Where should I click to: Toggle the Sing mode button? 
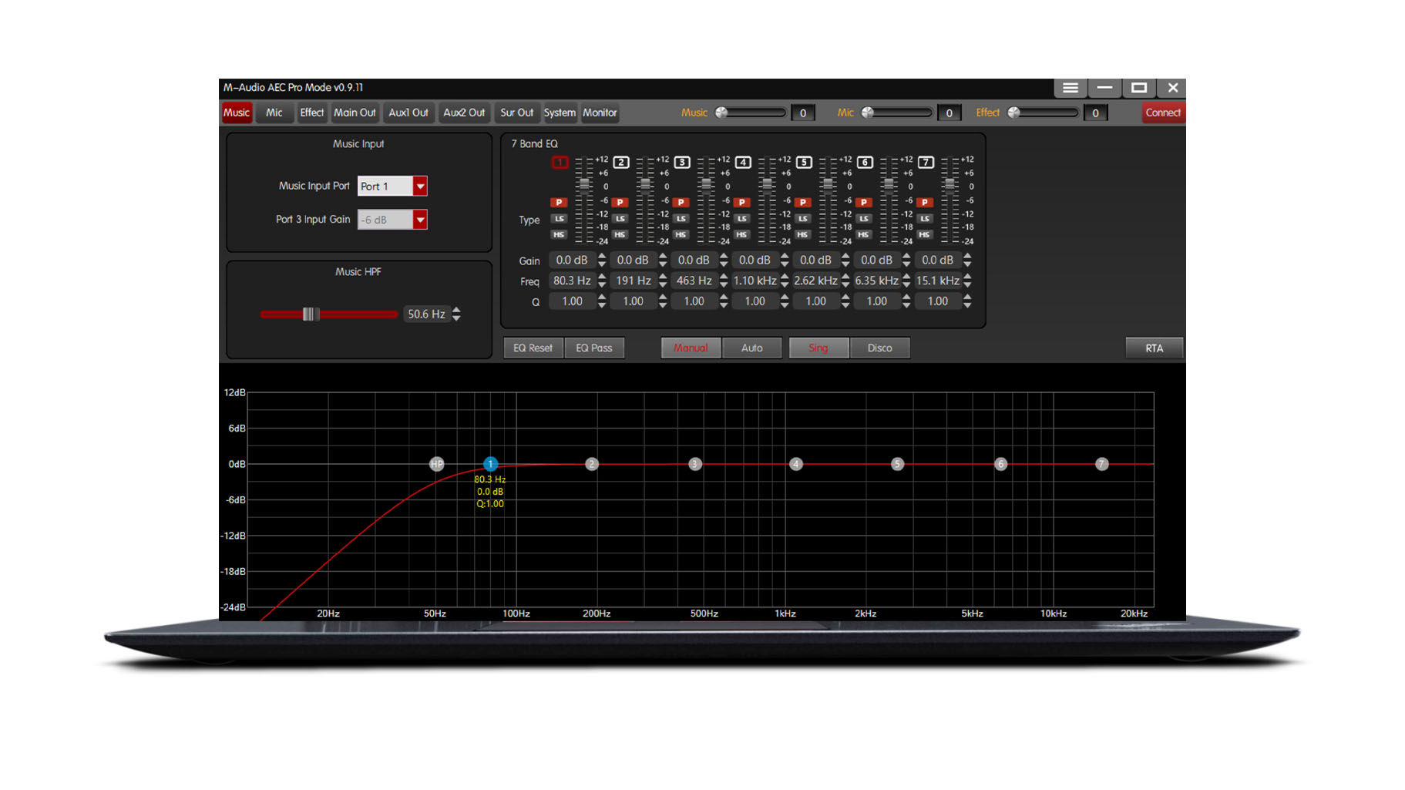click(818, 348)
